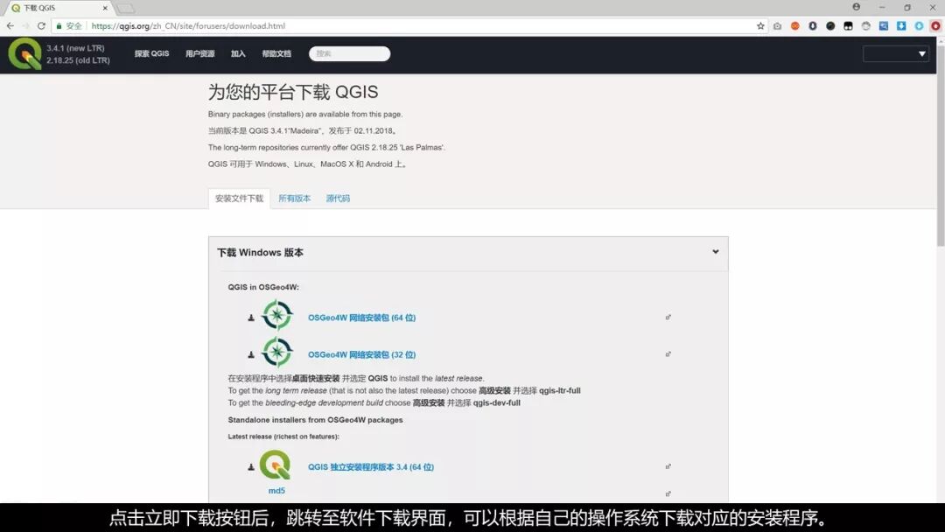Screen dimensions: 945x532
Task: Switch to the 所有版本 tab
Action: coord(295,199)
